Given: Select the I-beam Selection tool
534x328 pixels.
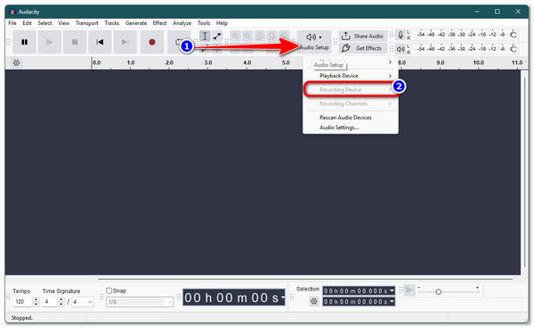Looking at the screenshot, I should coord(205,36).
